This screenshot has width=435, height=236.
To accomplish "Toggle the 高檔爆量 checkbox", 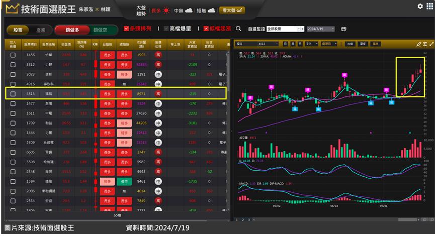I will tap(166, 29).
